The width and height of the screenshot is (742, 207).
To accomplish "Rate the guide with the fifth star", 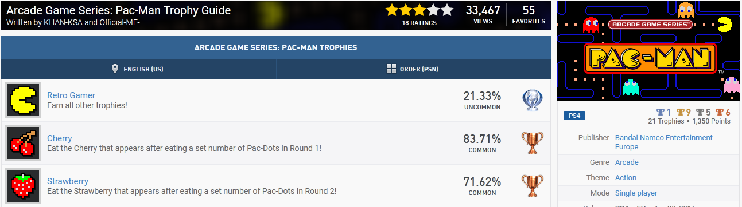I will coord(447,10).
